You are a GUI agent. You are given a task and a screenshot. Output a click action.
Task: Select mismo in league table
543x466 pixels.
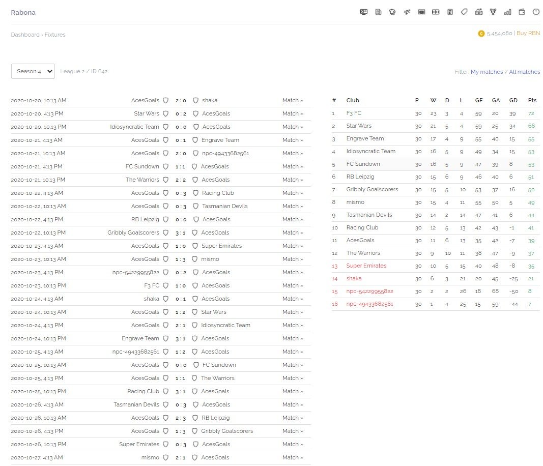point(355,202)
